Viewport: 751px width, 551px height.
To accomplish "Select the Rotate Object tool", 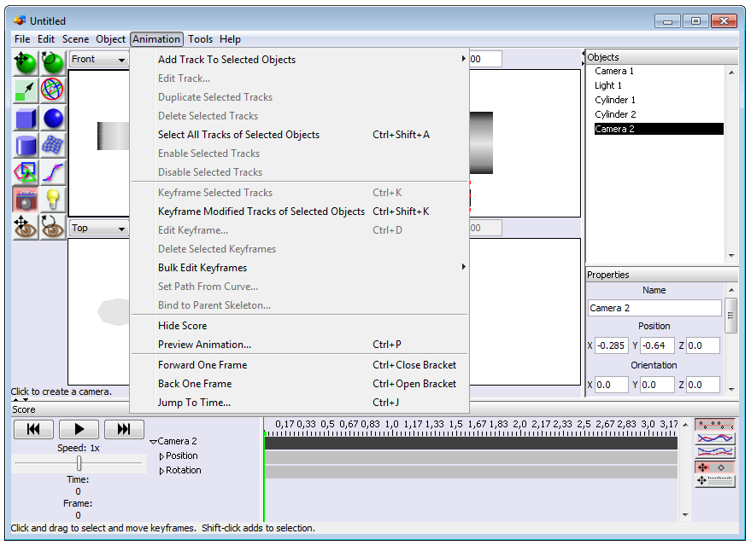I will [x=53, y=62].
